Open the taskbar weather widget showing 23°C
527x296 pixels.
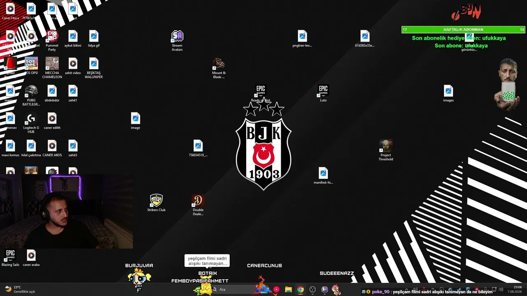tap(20, 289)
